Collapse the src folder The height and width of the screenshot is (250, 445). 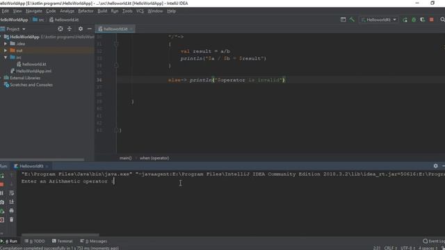click(6, 57)
